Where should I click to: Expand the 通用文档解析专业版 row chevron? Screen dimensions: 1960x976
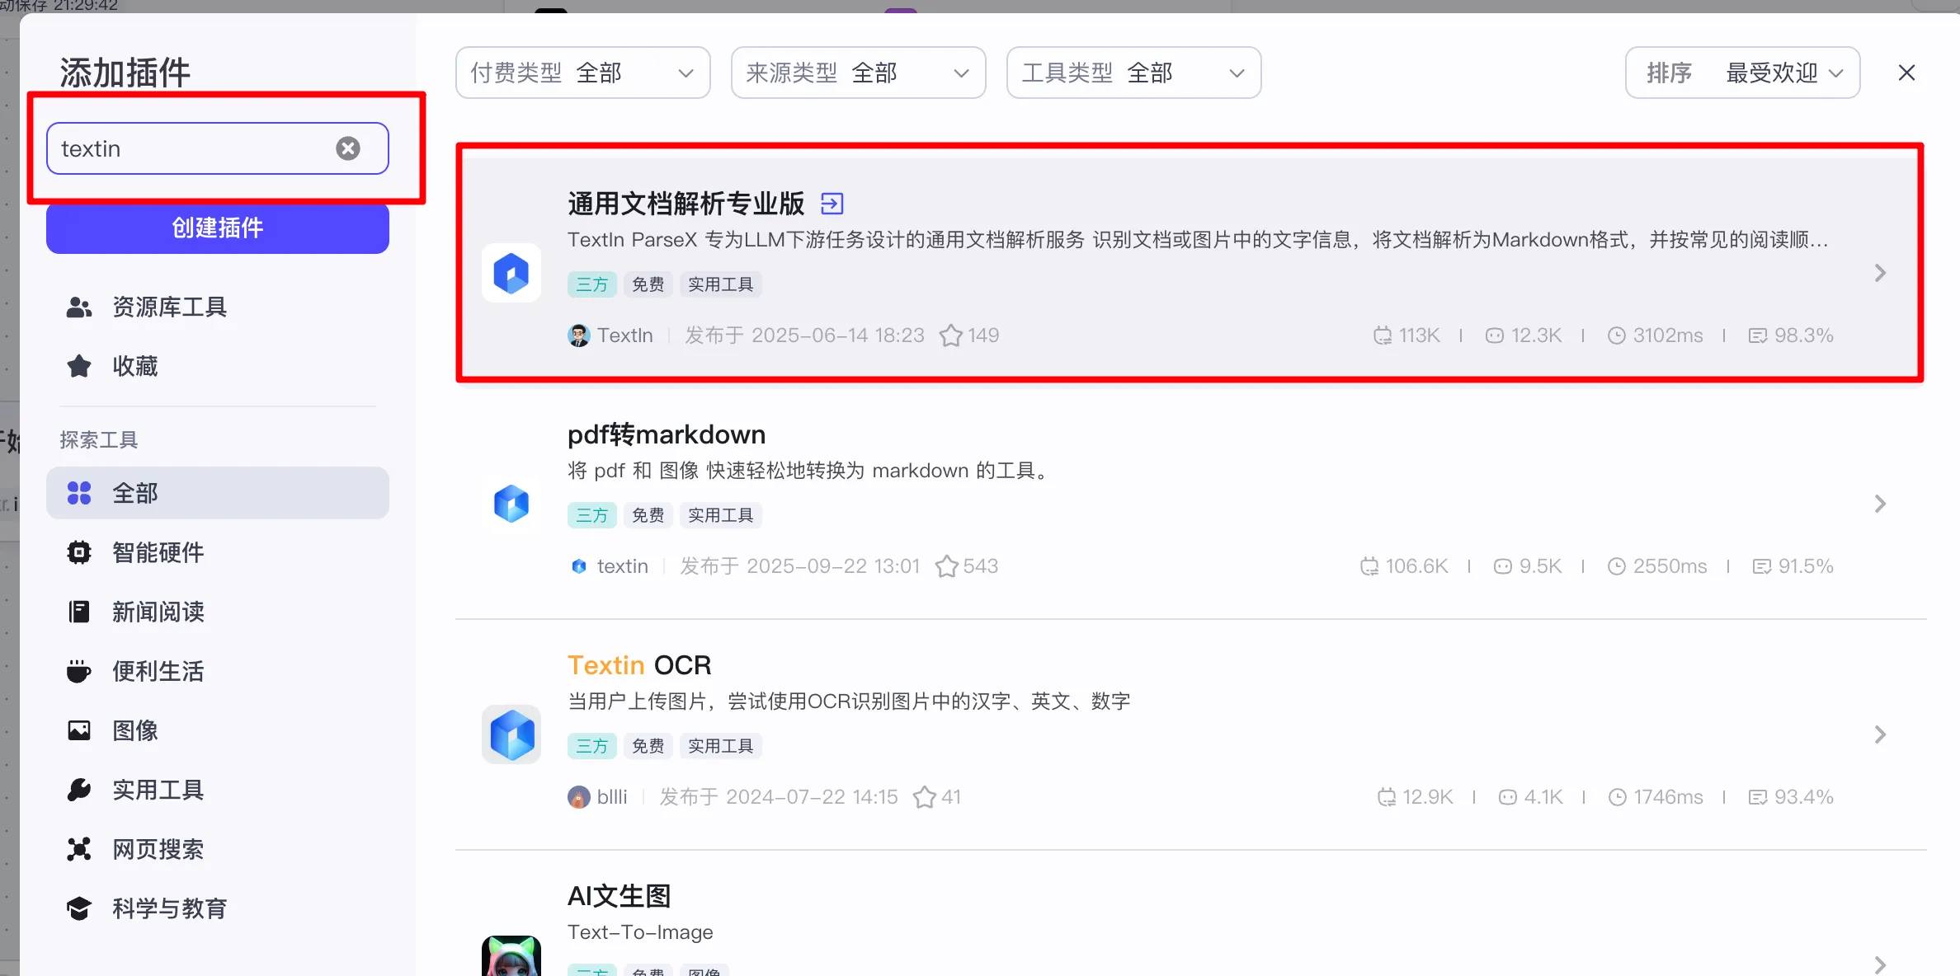pos(1880,273)
